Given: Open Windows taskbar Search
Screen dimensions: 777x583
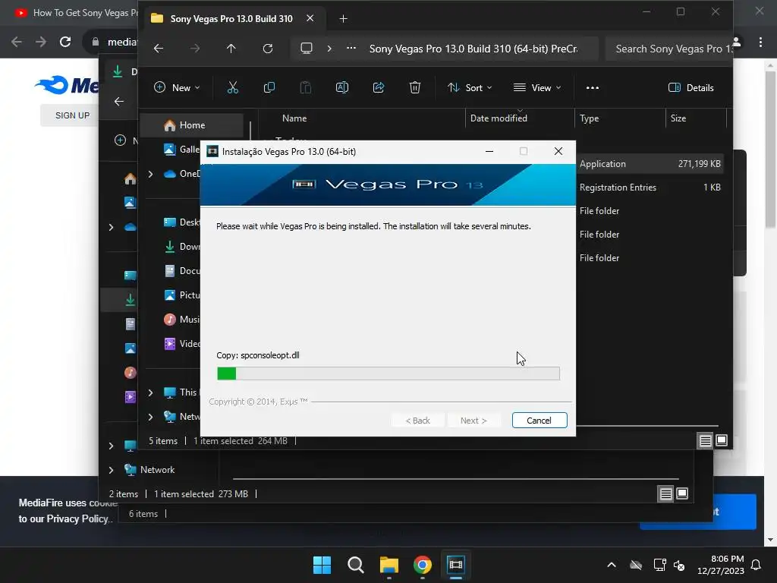Looking at the screenshot, I should 355,565.
